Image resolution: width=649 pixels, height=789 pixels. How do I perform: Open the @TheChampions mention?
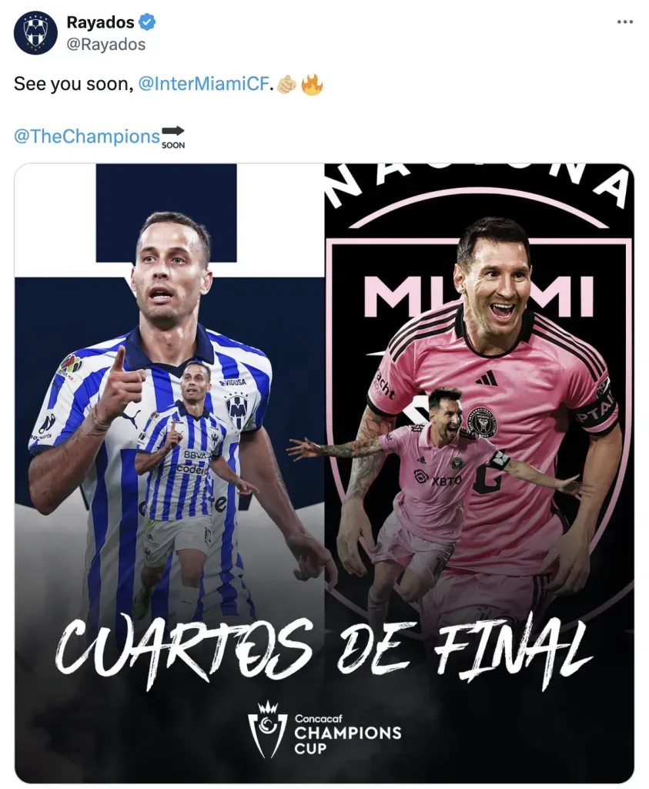(86, 136)
